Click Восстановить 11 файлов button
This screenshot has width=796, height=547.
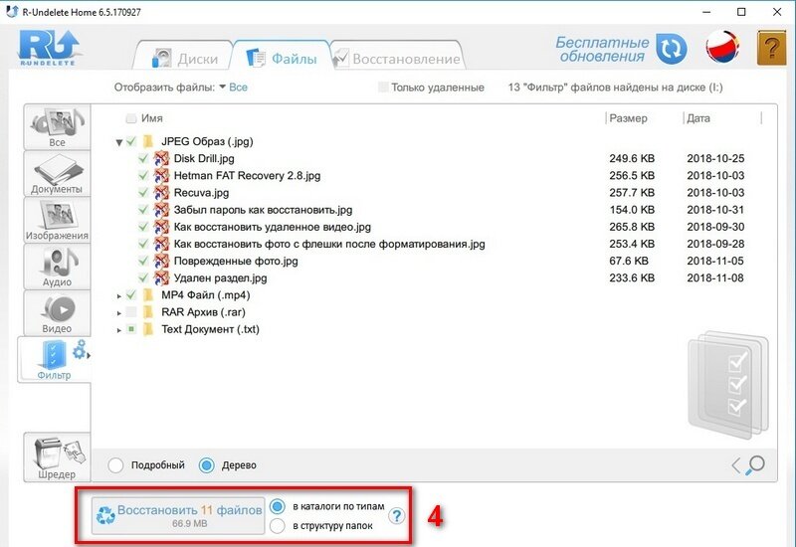pyautogui.click(x=178, y=515)
